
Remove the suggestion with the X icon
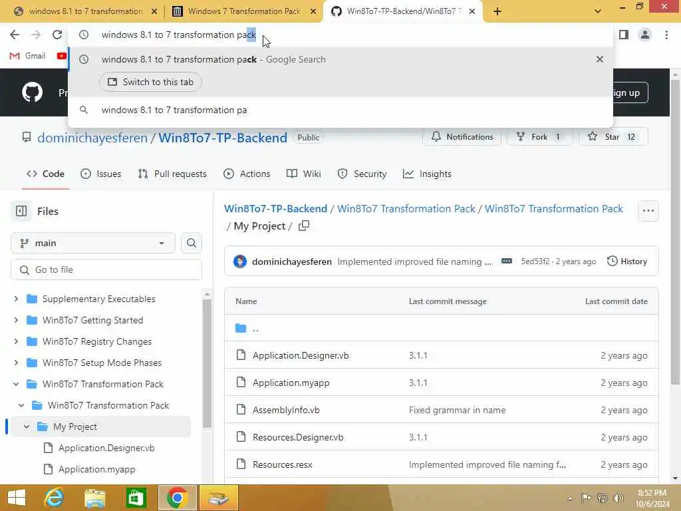pos(599,59)
